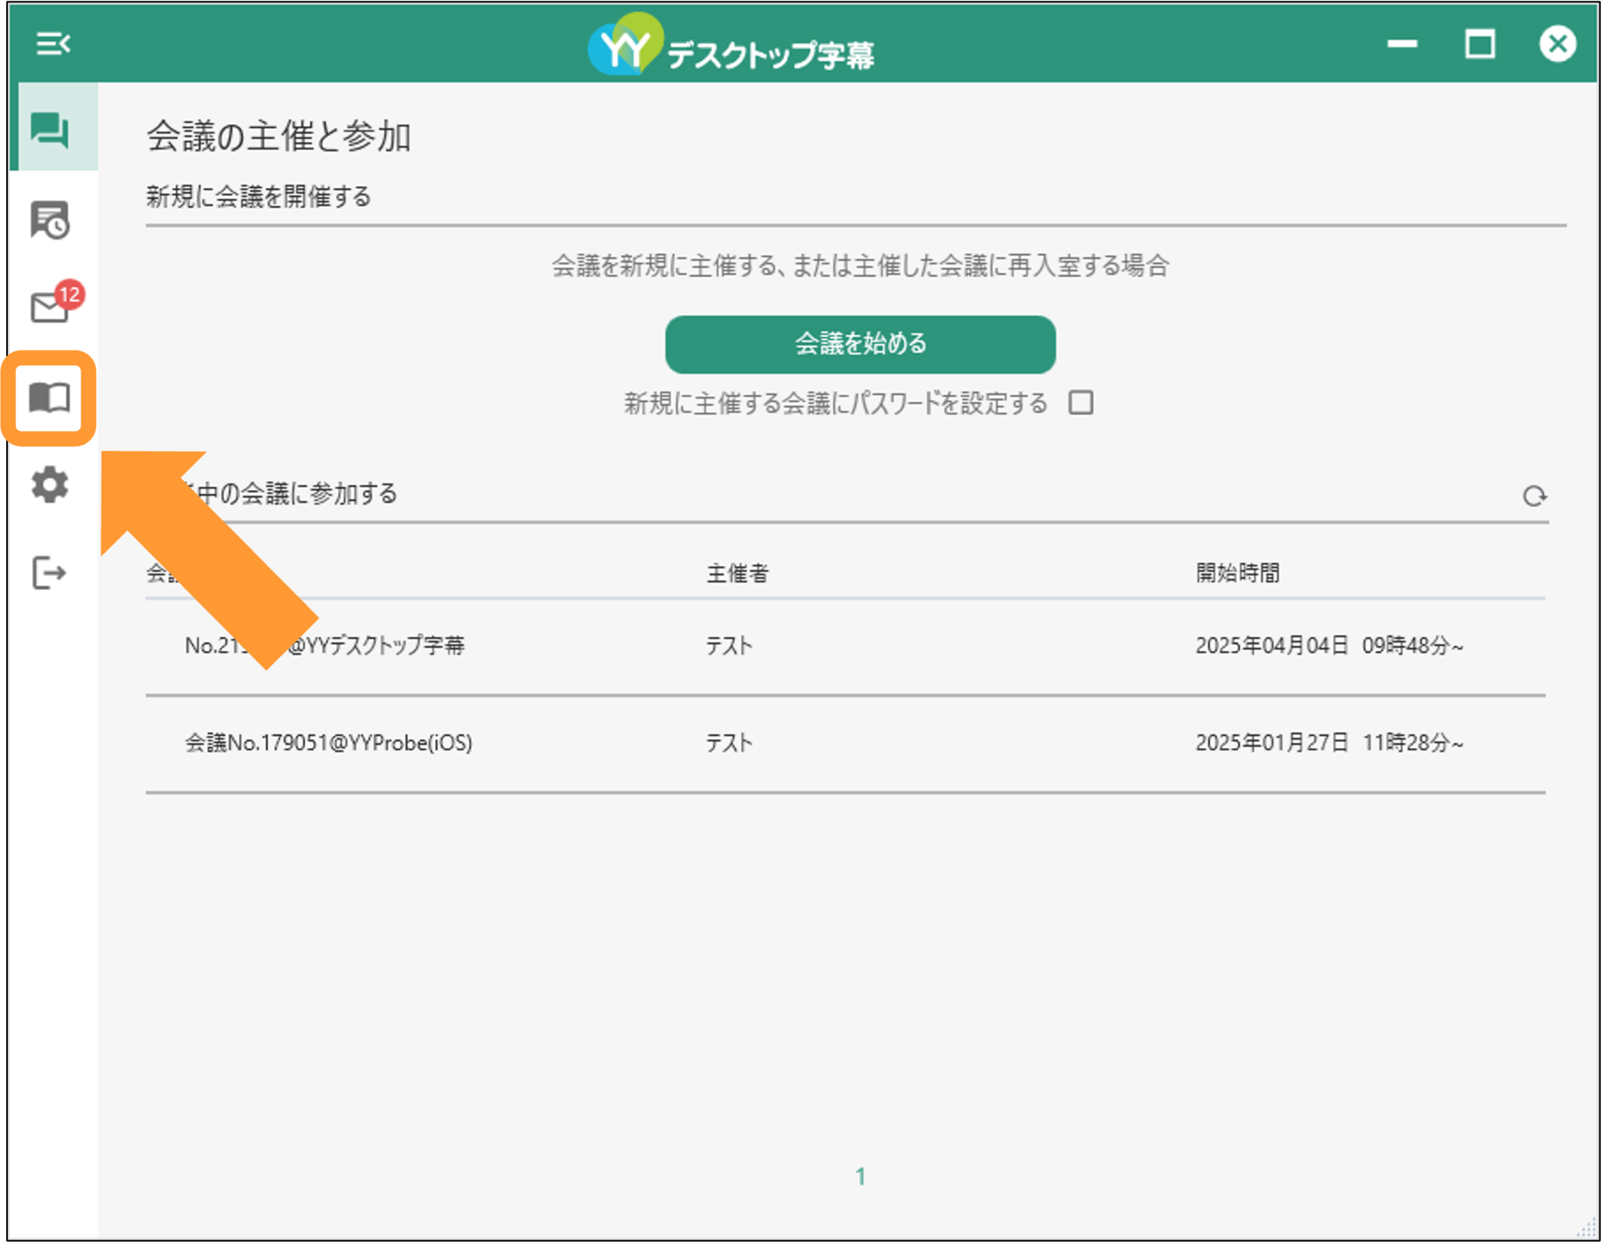1601x1242 pixels.
Task: Open the highlighted book dictionary icon
Action: click(x=49, y=397)
